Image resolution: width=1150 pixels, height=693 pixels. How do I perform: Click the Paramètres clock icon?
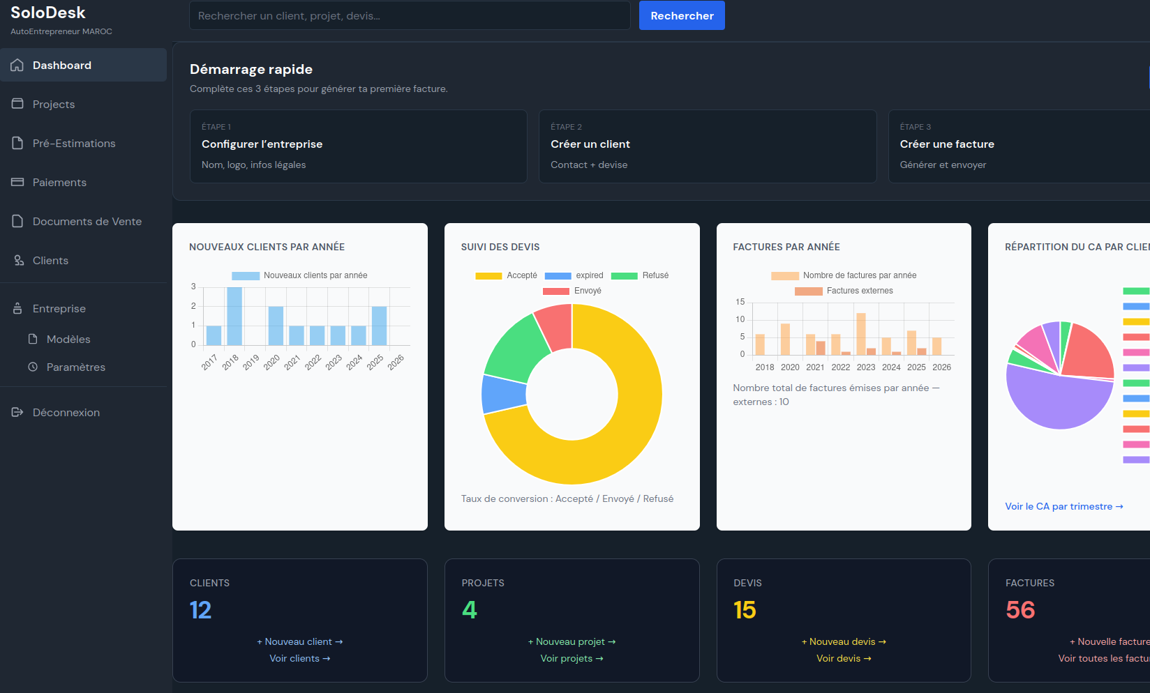33,367
